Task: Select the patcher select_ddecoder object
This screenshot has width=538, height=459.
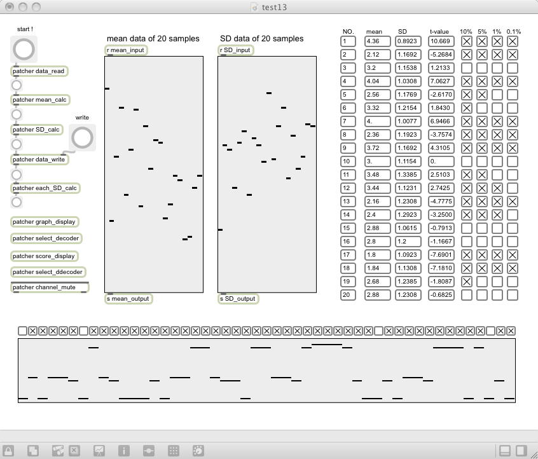Action: point(48,272)
